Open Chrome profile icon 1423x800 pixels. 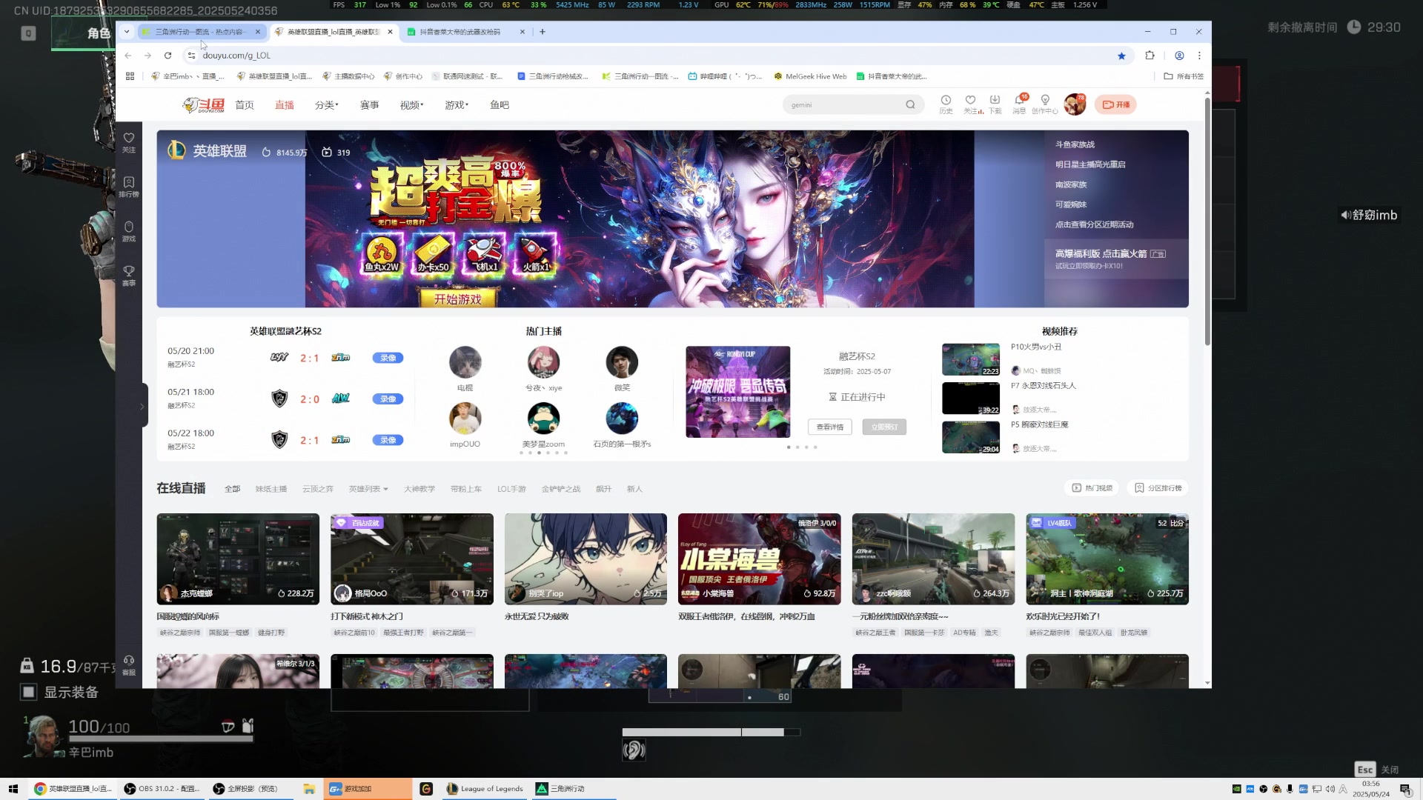coord(1179,56)
